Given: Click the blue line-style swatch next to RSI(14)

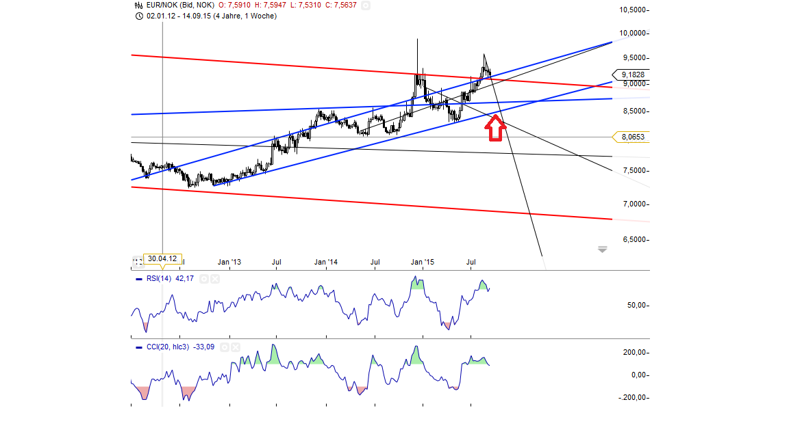Looking at the screenshot, I should click(139, 279).
